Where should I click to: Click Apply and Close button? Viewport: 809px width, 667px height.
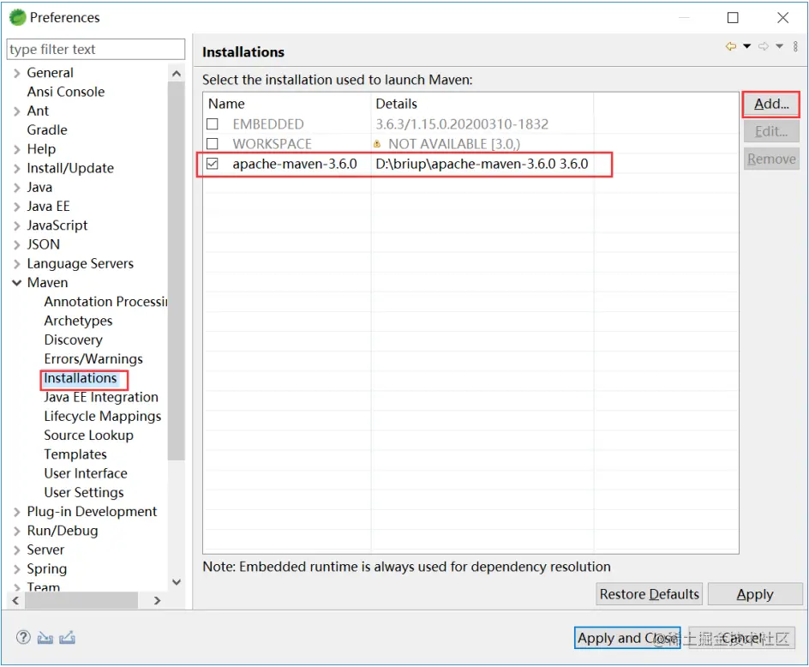[626, 639]
